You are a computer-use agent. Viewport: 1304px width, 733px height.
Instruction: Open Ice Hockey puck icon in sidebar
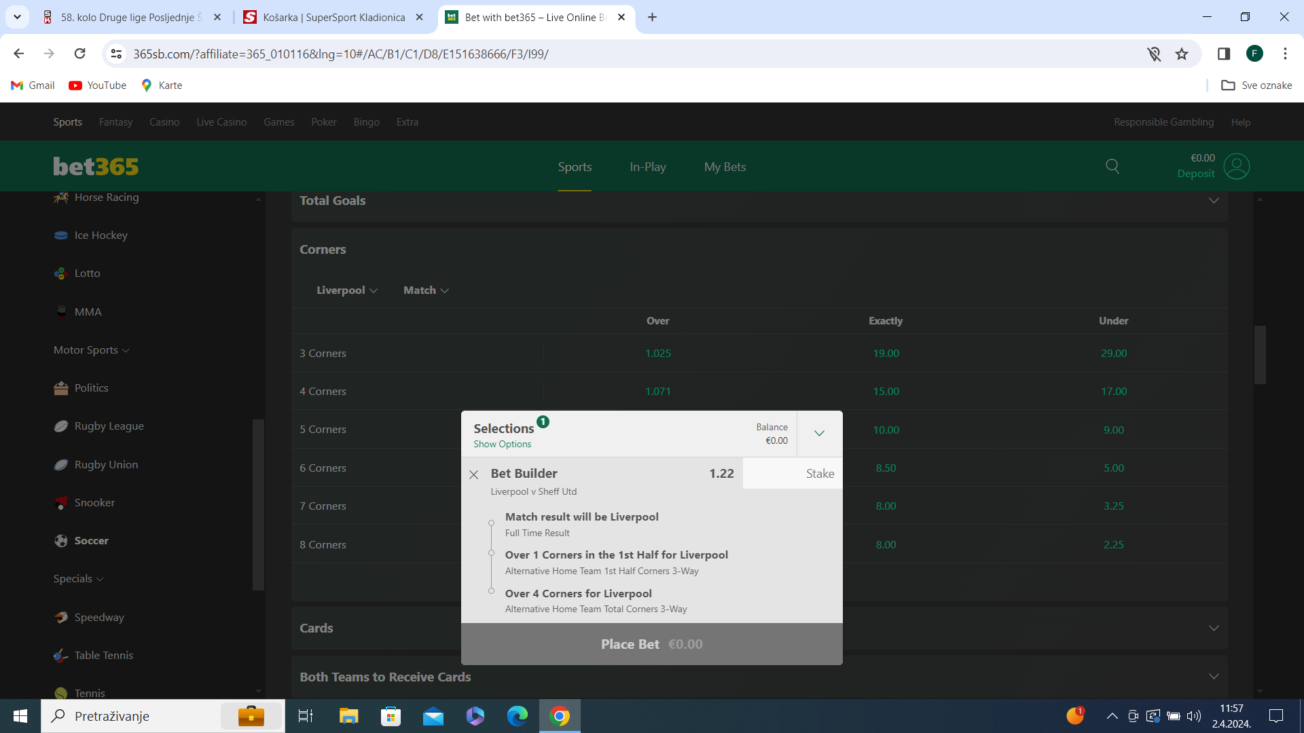(61, 236)
